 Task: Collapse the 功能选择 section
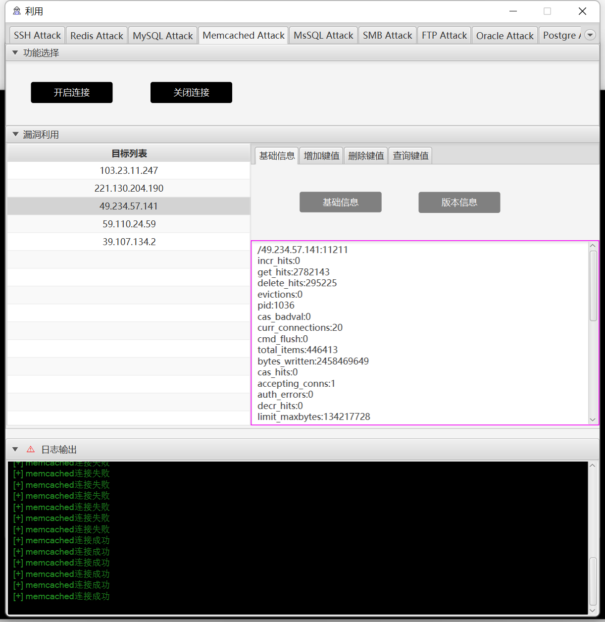point(15,52)
